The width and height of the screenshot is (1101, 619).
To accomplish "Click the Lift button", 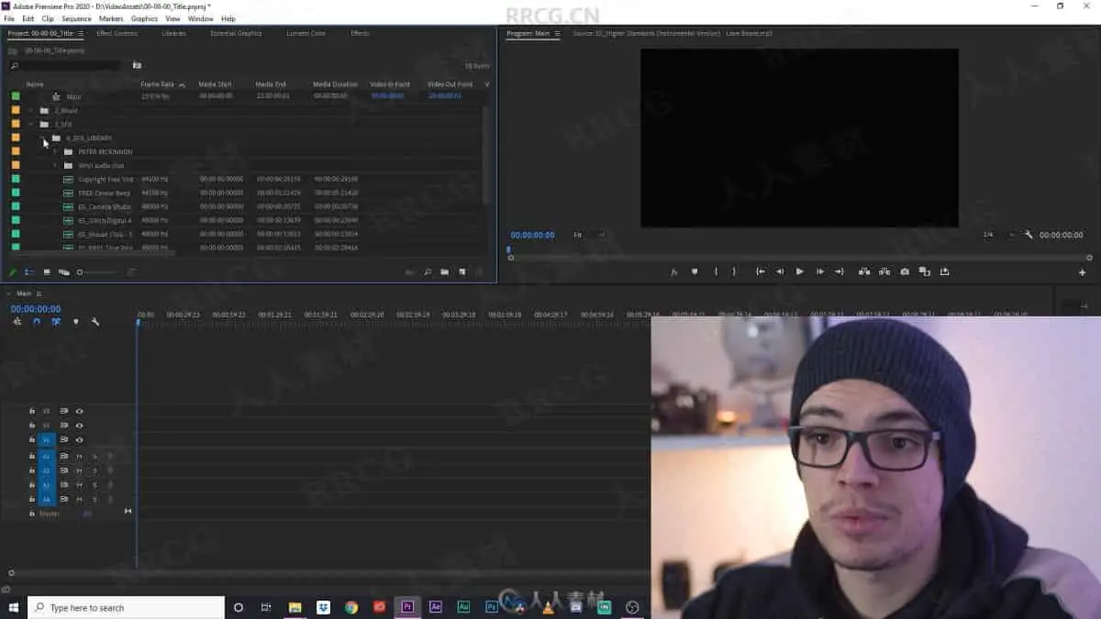I will (864, 271).
